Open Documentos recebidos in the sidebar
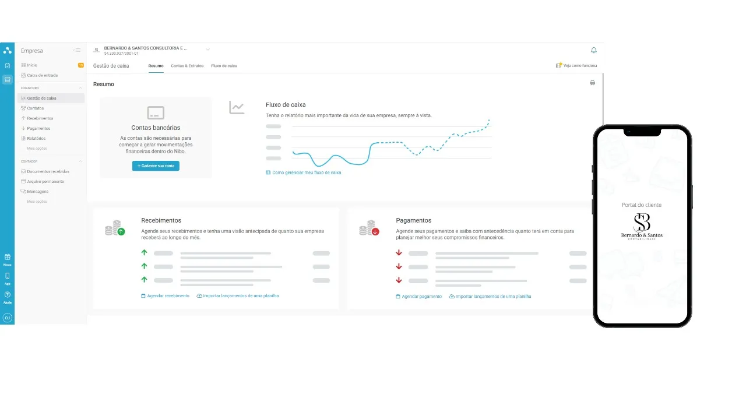The width and height of the screenshot is (746, 419). point(48,171)
